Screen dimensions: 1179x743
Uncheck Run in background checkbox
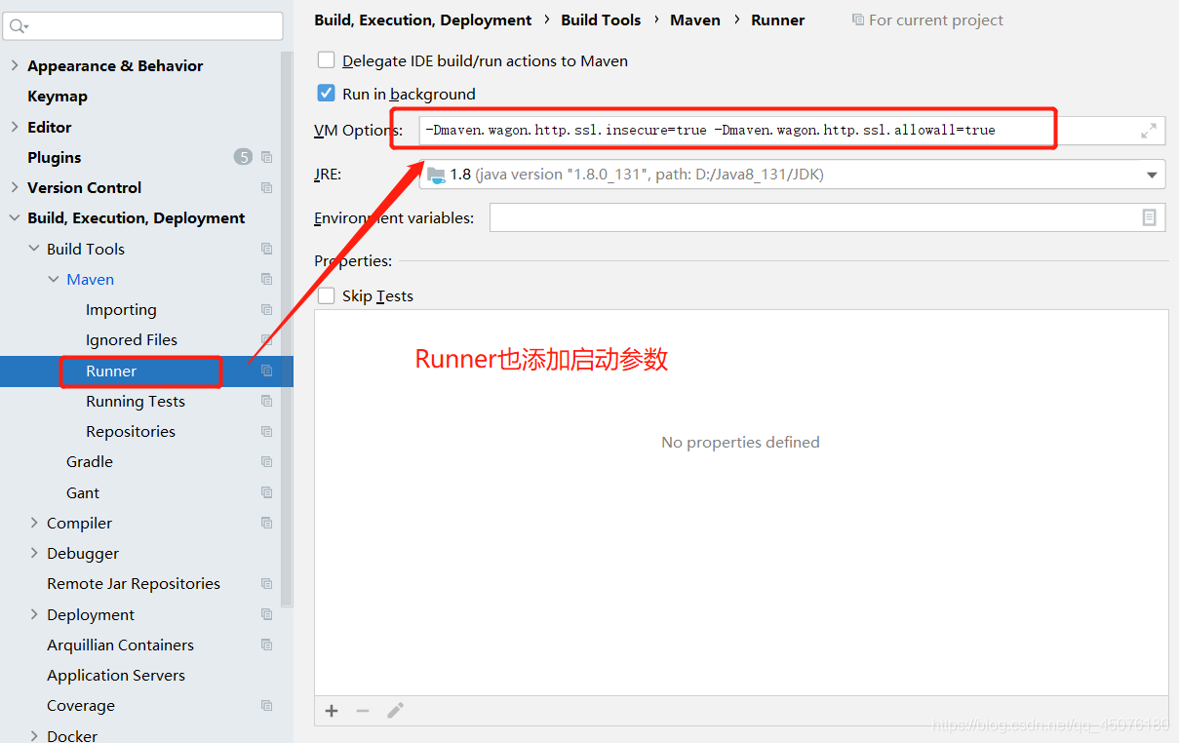[x=327, y=94]
